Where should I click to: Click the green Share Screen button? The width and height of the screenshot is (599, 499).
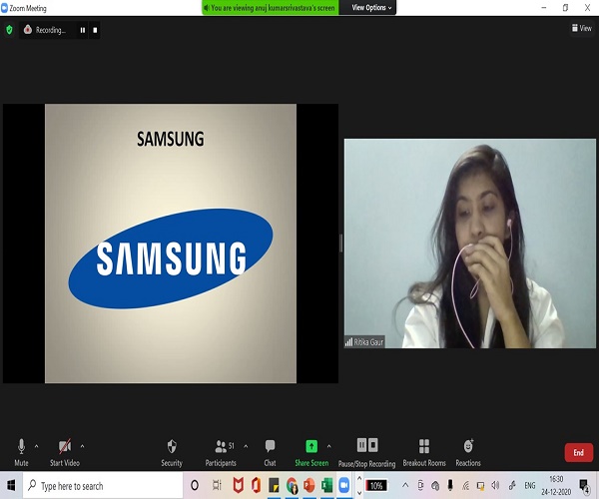311,452
